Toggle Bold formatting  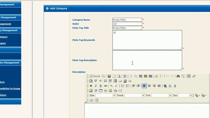[91, 86]
